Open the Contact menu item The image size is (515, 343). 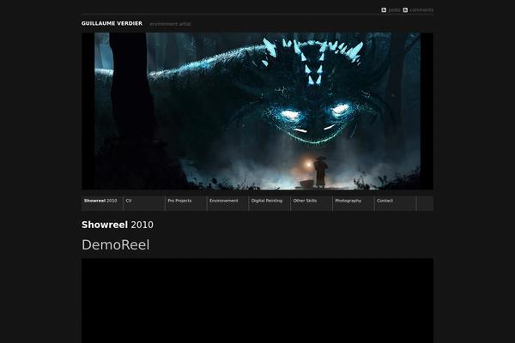coord(395,203)
